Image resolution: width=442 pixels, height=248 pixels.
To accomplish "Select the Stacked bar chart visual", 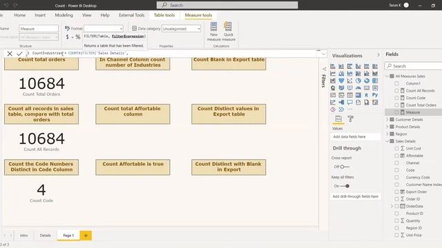I will pos(333,66).
